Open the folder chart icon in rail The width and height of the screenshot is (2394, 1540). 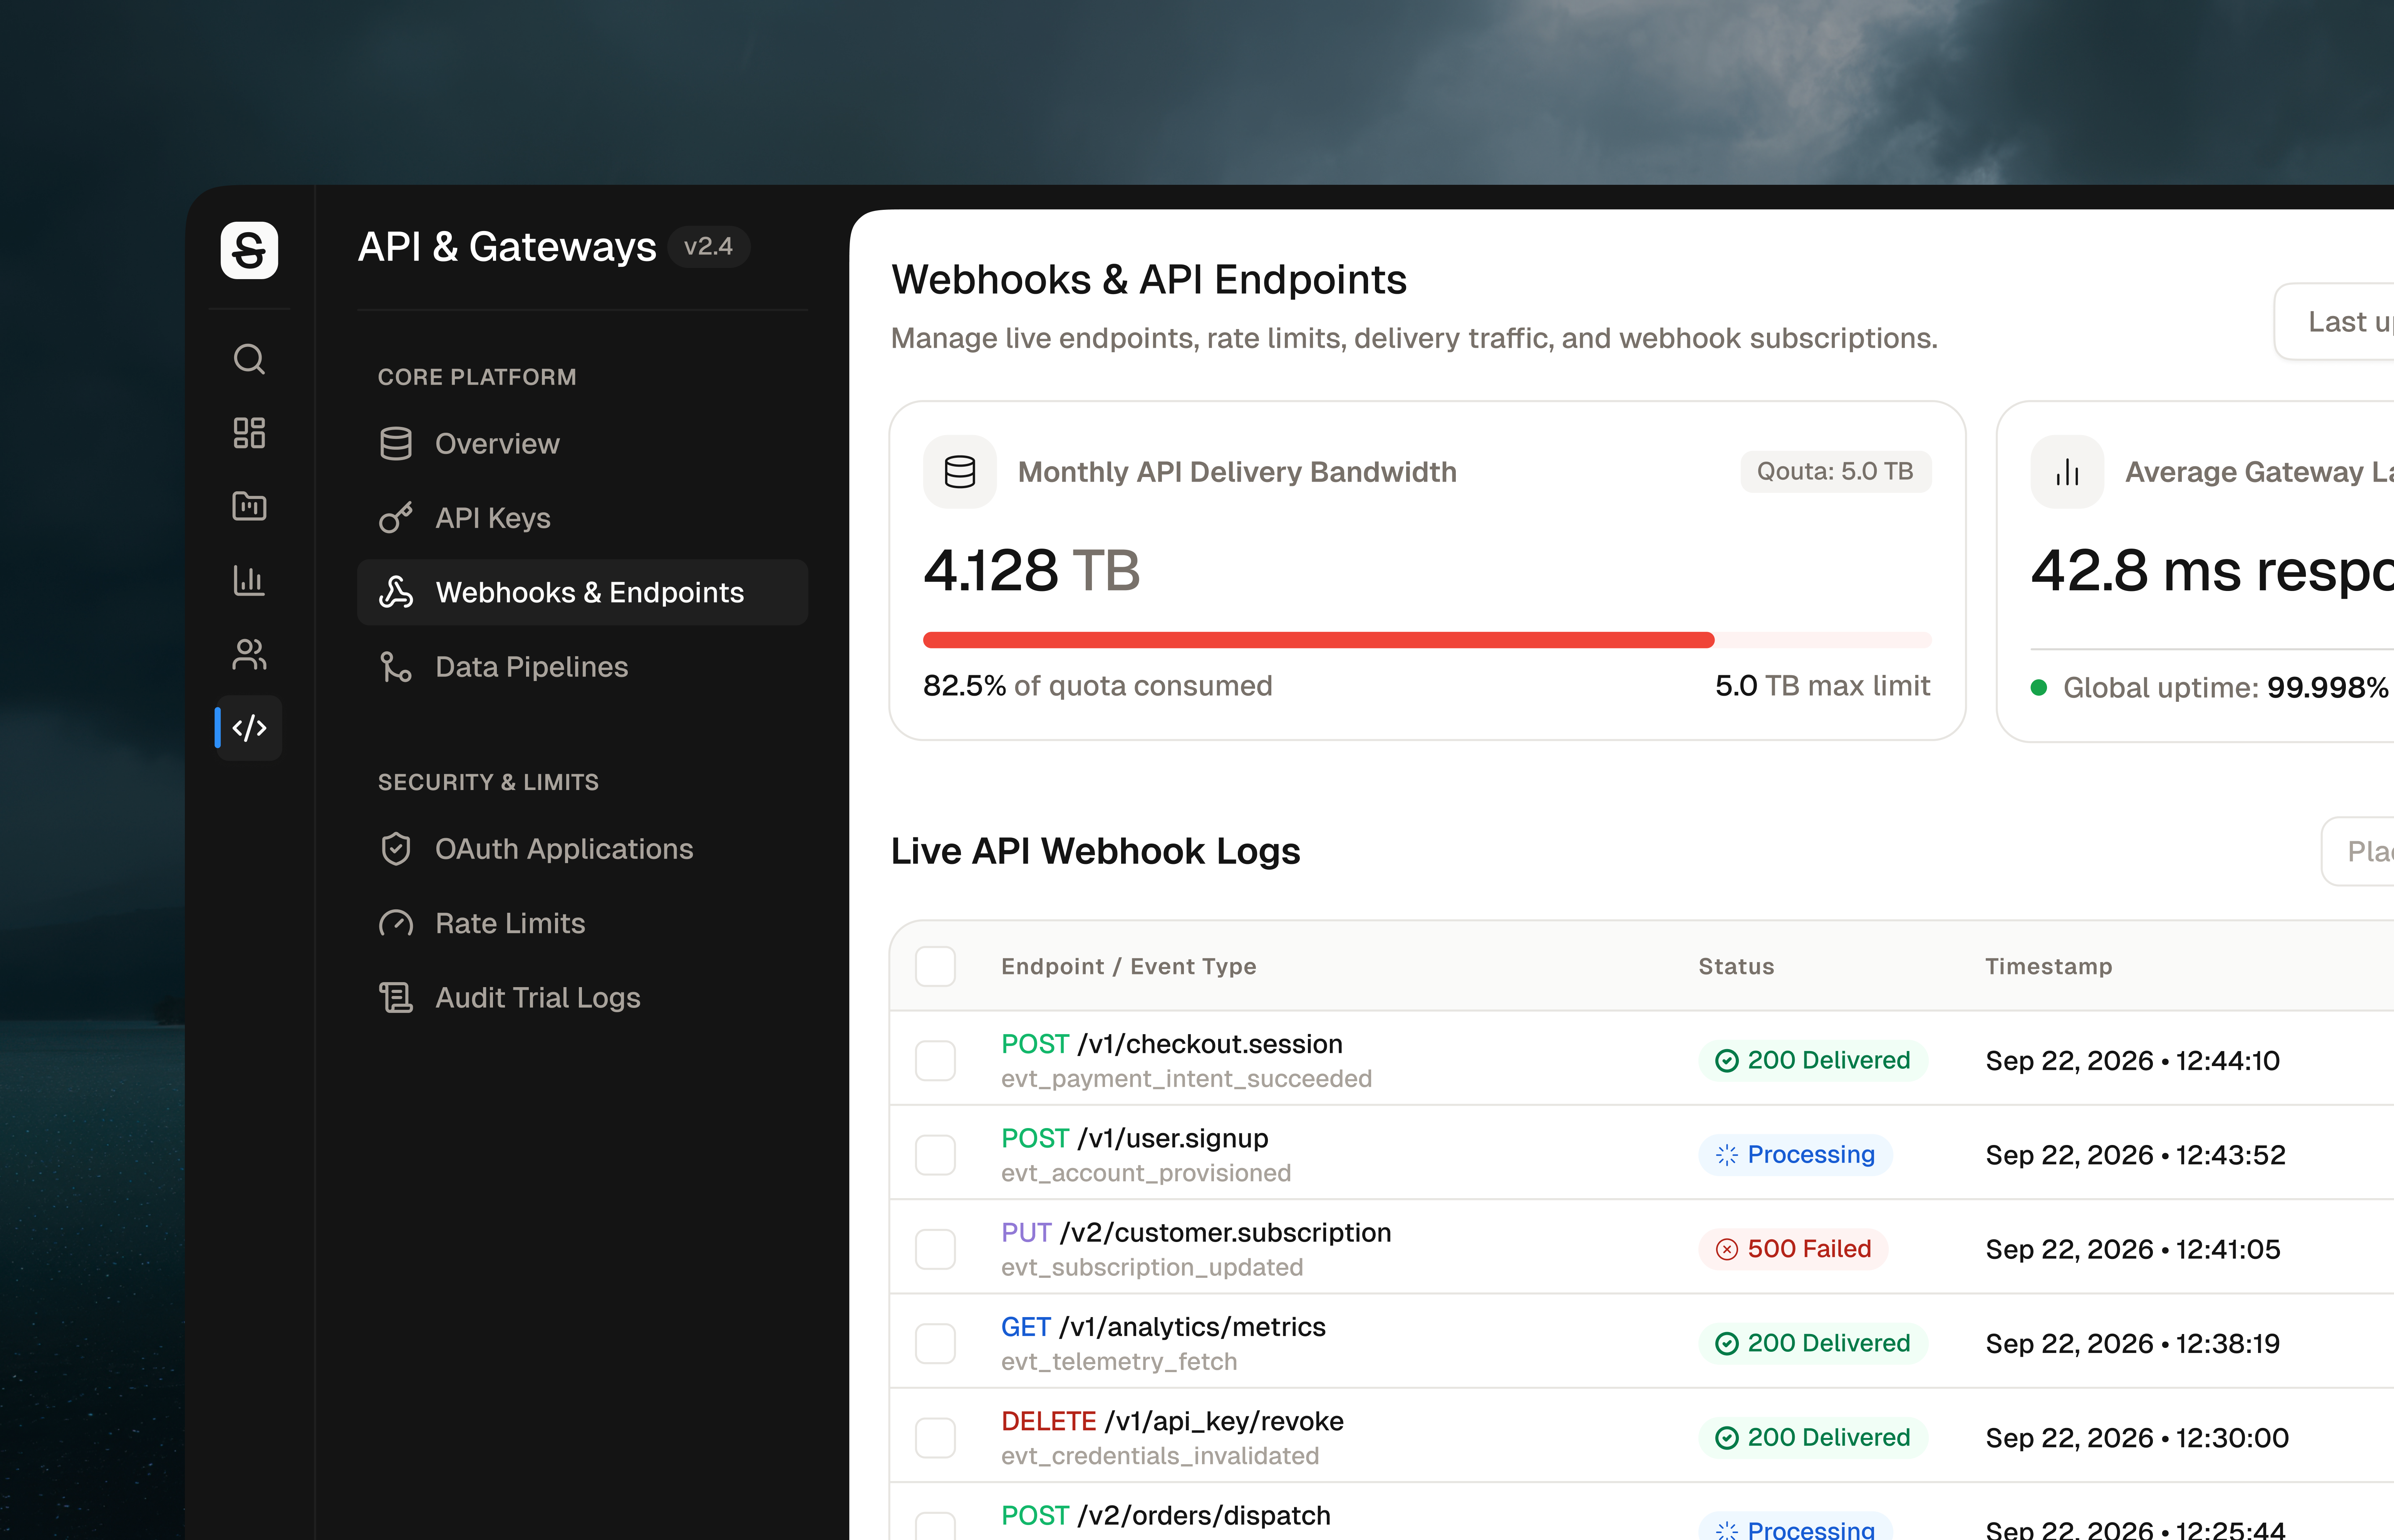249,506
